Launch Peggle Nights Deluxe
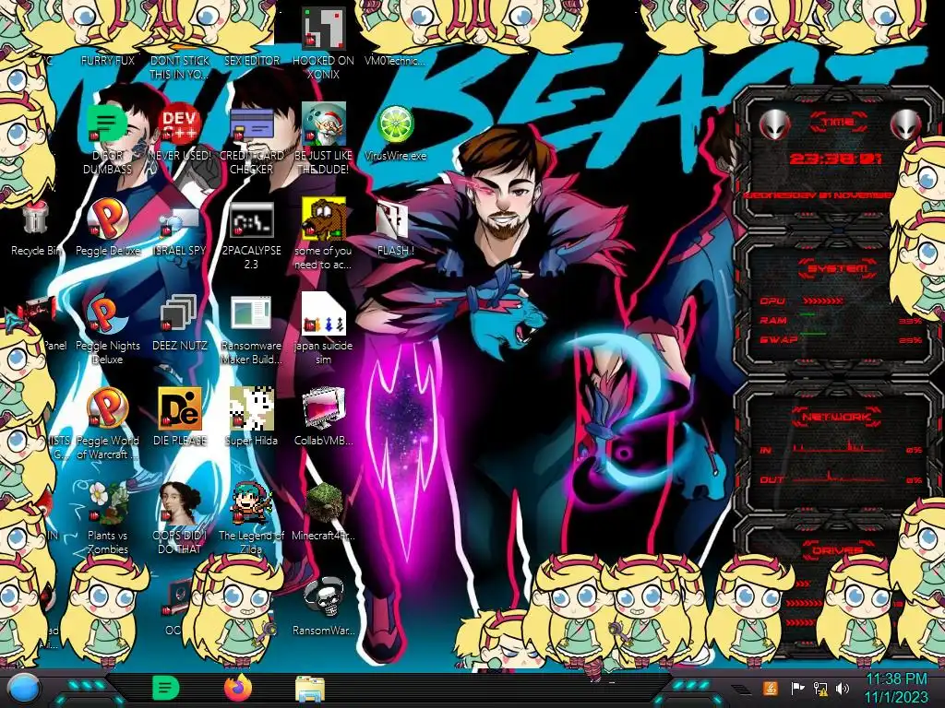The width and height of the screenshot is (945, 708). (107, 315)
